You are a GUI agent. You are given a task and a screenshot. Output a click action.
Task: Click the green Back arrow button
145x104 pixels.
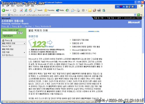(x=3, y=10)
